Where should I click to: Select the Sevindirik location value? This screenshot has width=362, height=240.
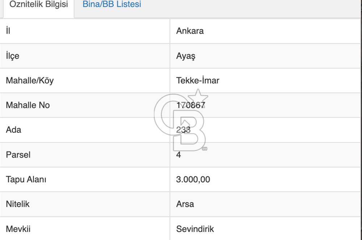(194, 229)
